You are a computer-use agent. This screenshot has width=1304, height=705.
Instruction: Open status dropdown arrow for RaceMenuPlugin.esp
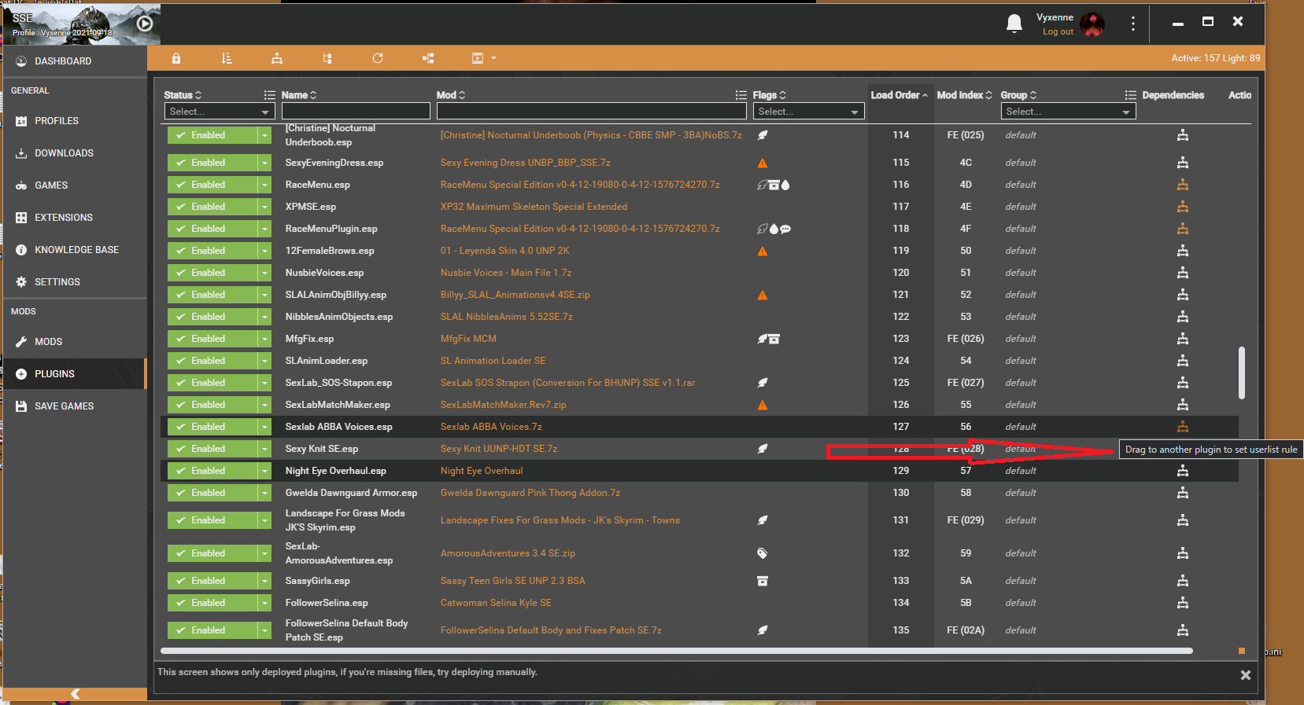coord(264,229)
